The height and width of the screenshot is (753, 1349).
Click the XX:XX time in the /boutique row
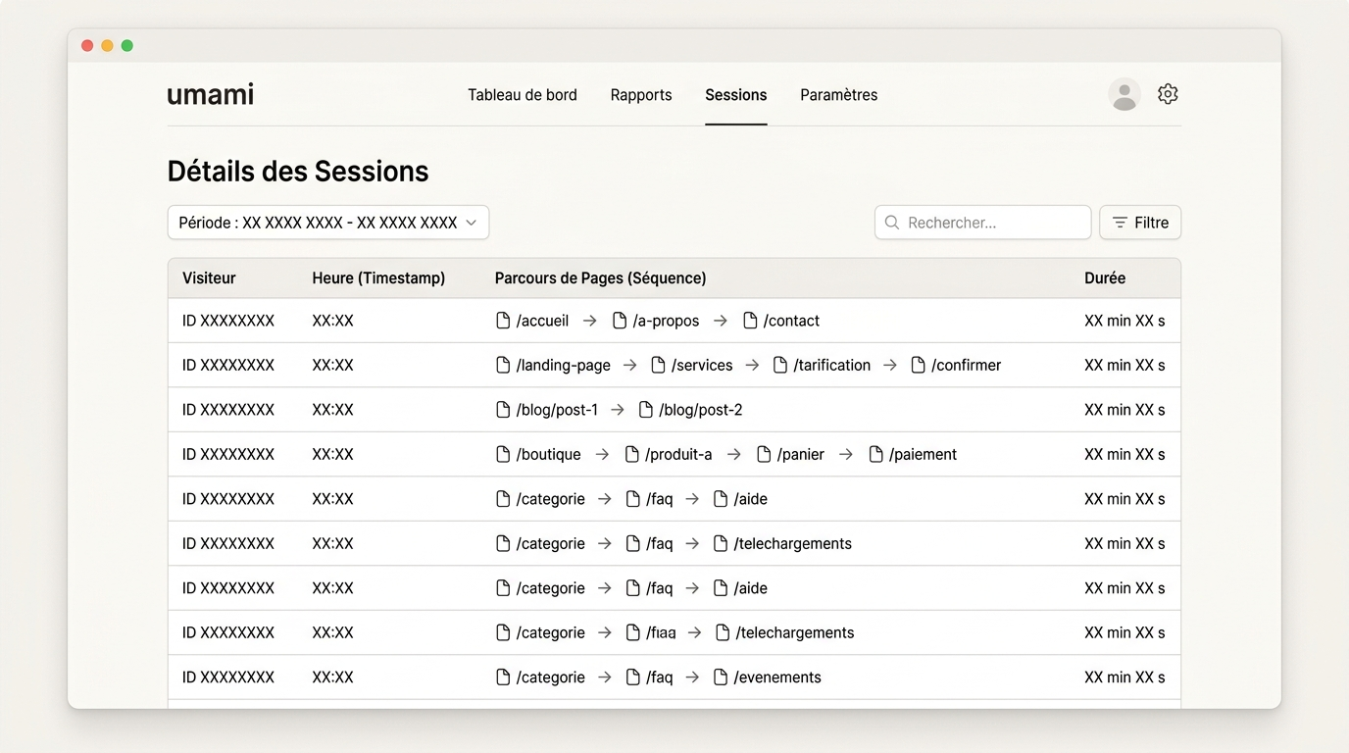(333, 454)
